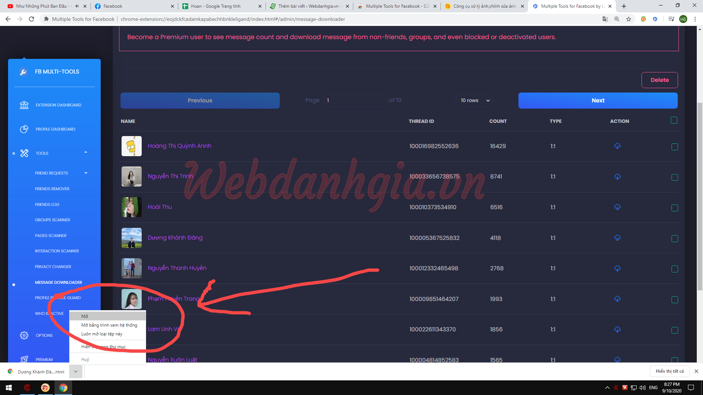Image resolution: width=703 pixels, height=395 pixels.
Task: Collapse the Tools section chevron
Action: [x=86, y=153]
